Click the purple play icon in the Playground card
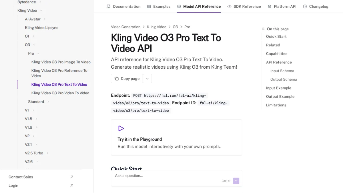This screenshot has height=193, width=343. (x=121, y=128)
